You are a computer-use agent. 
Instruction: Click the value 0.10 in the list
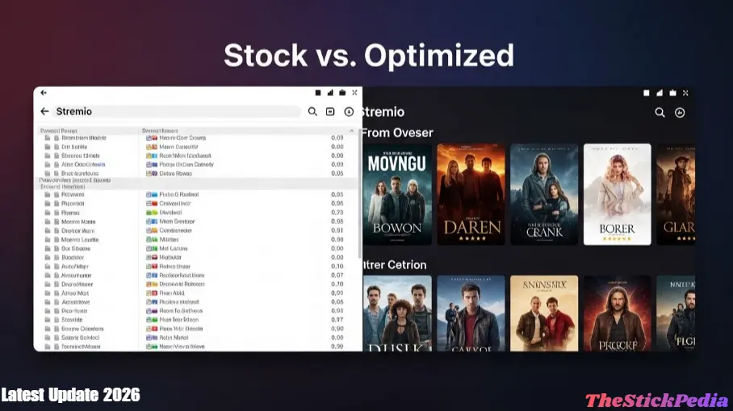pos(337,267)
